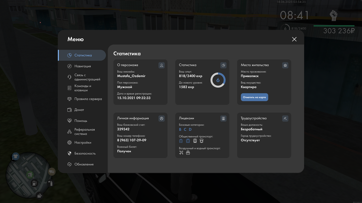Open the Настройки menu item
The width and height of the screenshot is (362, 203).
82,143
